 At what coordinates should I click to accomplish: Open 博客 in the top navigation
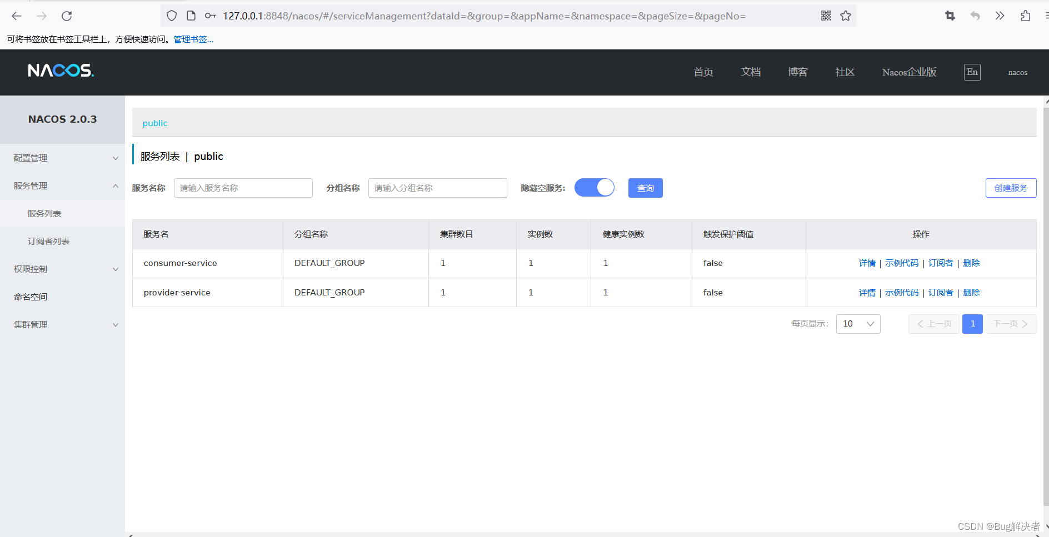pos(798,72)
